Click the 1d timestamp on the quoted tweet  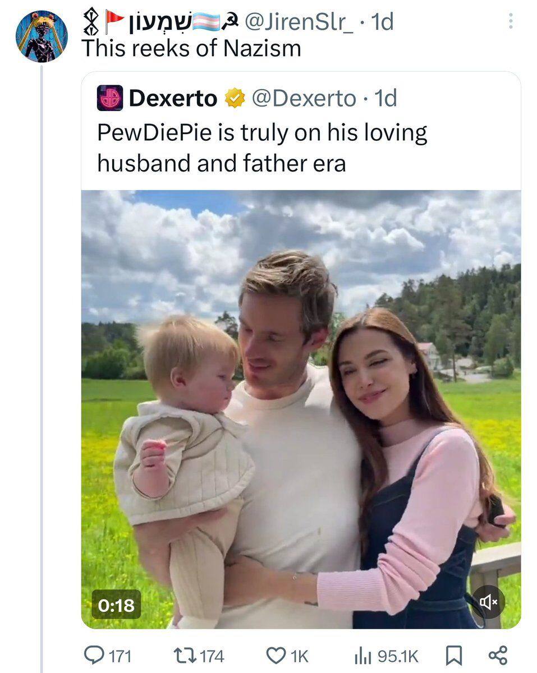(x=385, y=99)
